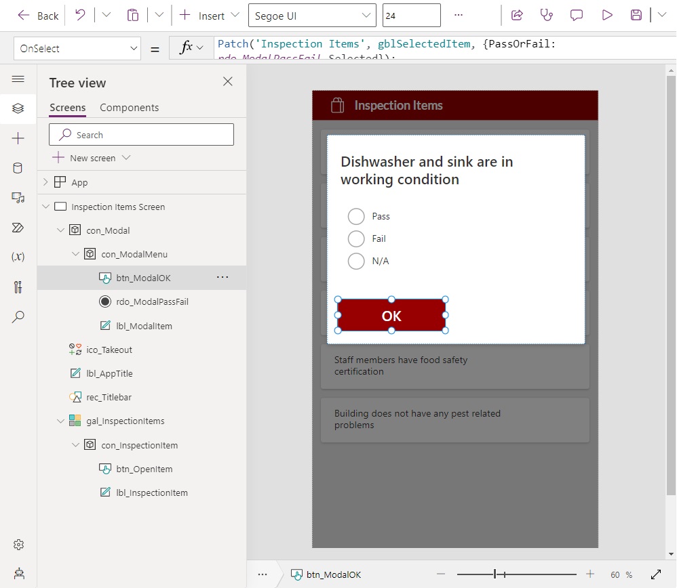
Task: Open the OnSelect property dropdown
Action: (x=77, y=49)
